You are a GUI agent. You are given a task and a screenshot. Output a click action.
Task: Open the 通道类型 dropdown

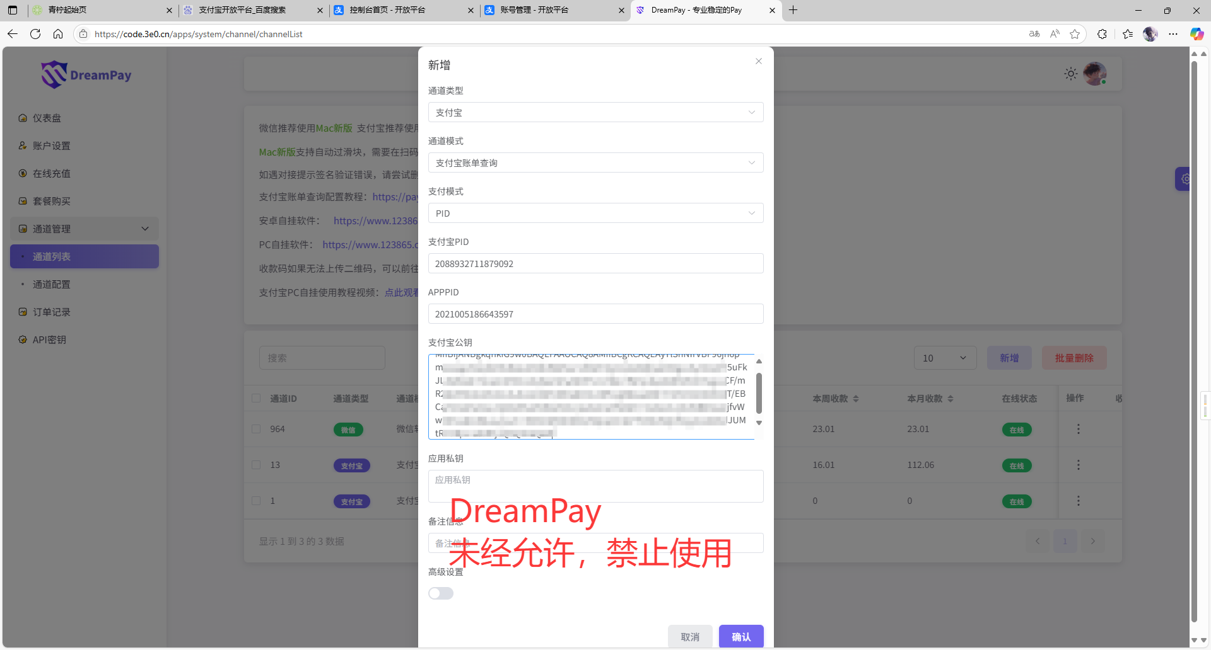(x=595, y=113)
